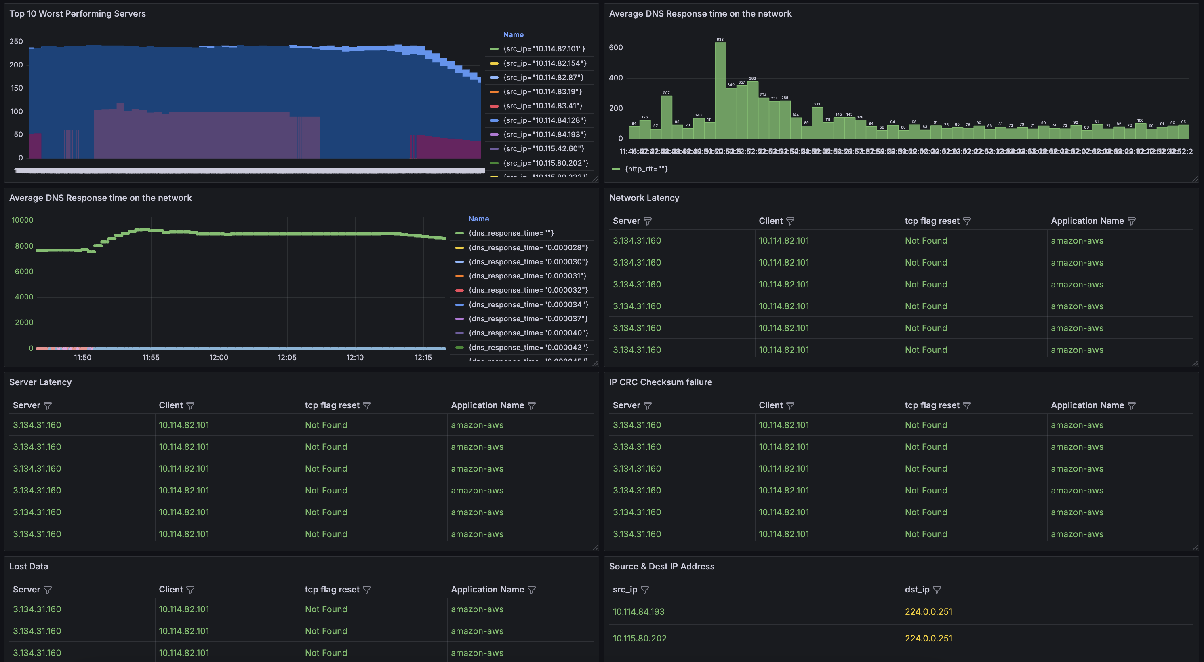The width and height of the screenshot is (1204, 662).
Task: Click resize handle of Server Latency panel
Action: (x=595, y=548)
